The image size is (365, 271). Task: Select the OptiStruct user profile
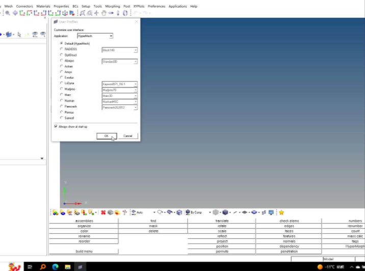(62, 55)
